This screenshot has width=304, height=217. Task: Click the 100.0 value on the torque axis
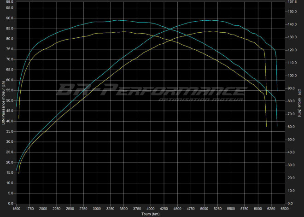coord(292,76)
